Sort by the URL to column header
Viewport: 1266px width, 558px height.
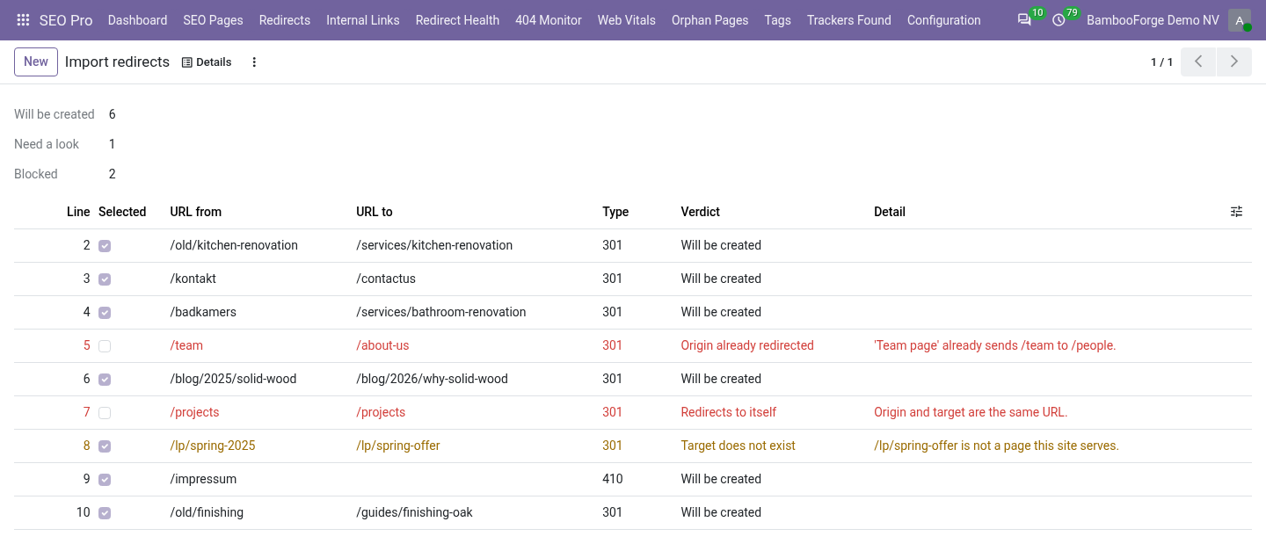pos(375,212)
